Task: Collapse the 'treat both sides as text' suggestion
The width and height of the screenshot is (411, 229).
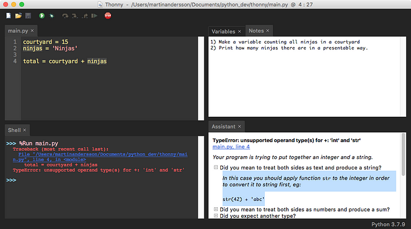Action: click(215, 167)
